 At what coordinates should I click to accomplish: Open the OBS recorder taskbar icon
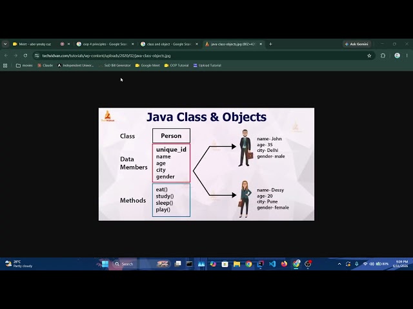click(308, 264)
